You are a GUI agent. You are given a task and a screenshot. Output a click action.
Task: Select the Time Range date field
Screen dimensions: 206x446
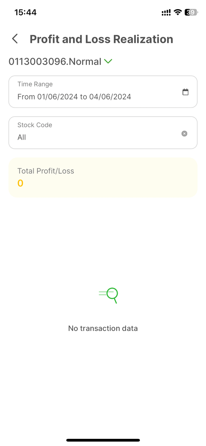point(103,92)
